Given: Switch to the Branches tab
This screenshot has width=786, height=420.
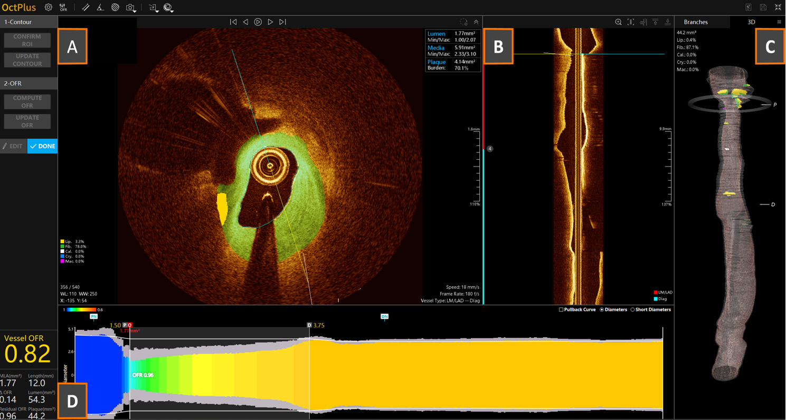Looking at the screenshot, I should pos(695,22).
